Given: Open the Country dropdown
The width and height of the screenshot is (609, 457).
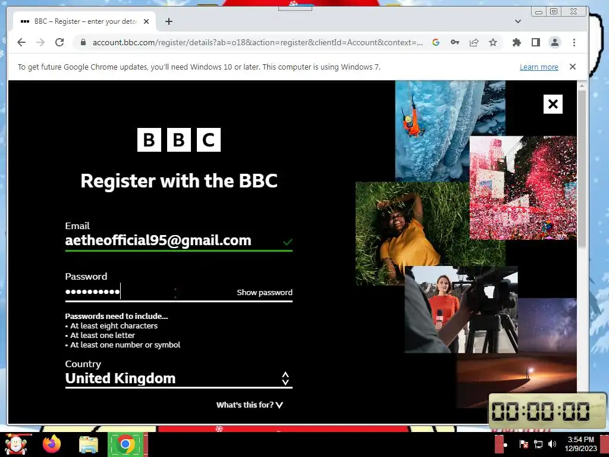Looking at the screenshot, I should tap(178, 378).
